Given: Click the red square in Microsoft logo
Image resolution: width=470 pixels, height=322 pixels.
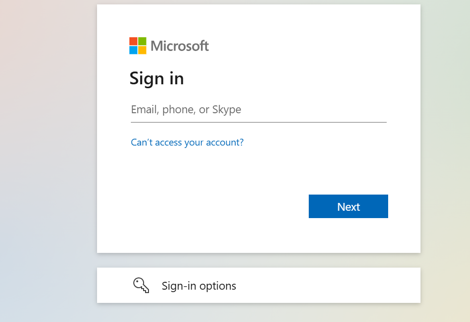Looking at the screenshot, I should [133, 41].
